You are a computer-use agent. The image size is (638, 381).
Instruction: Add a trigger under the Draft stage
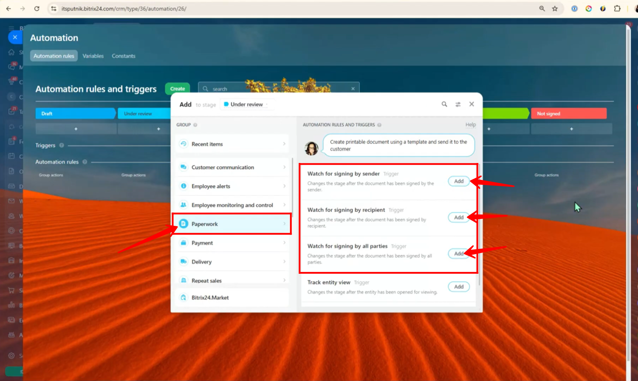click(76, 129)
